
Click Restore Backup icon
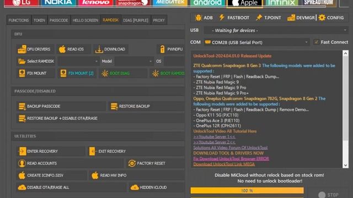pos(114,106)
